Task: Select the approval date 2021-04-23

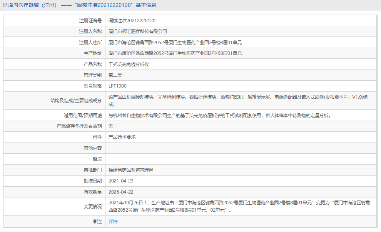Action: [x=121, y=181]
